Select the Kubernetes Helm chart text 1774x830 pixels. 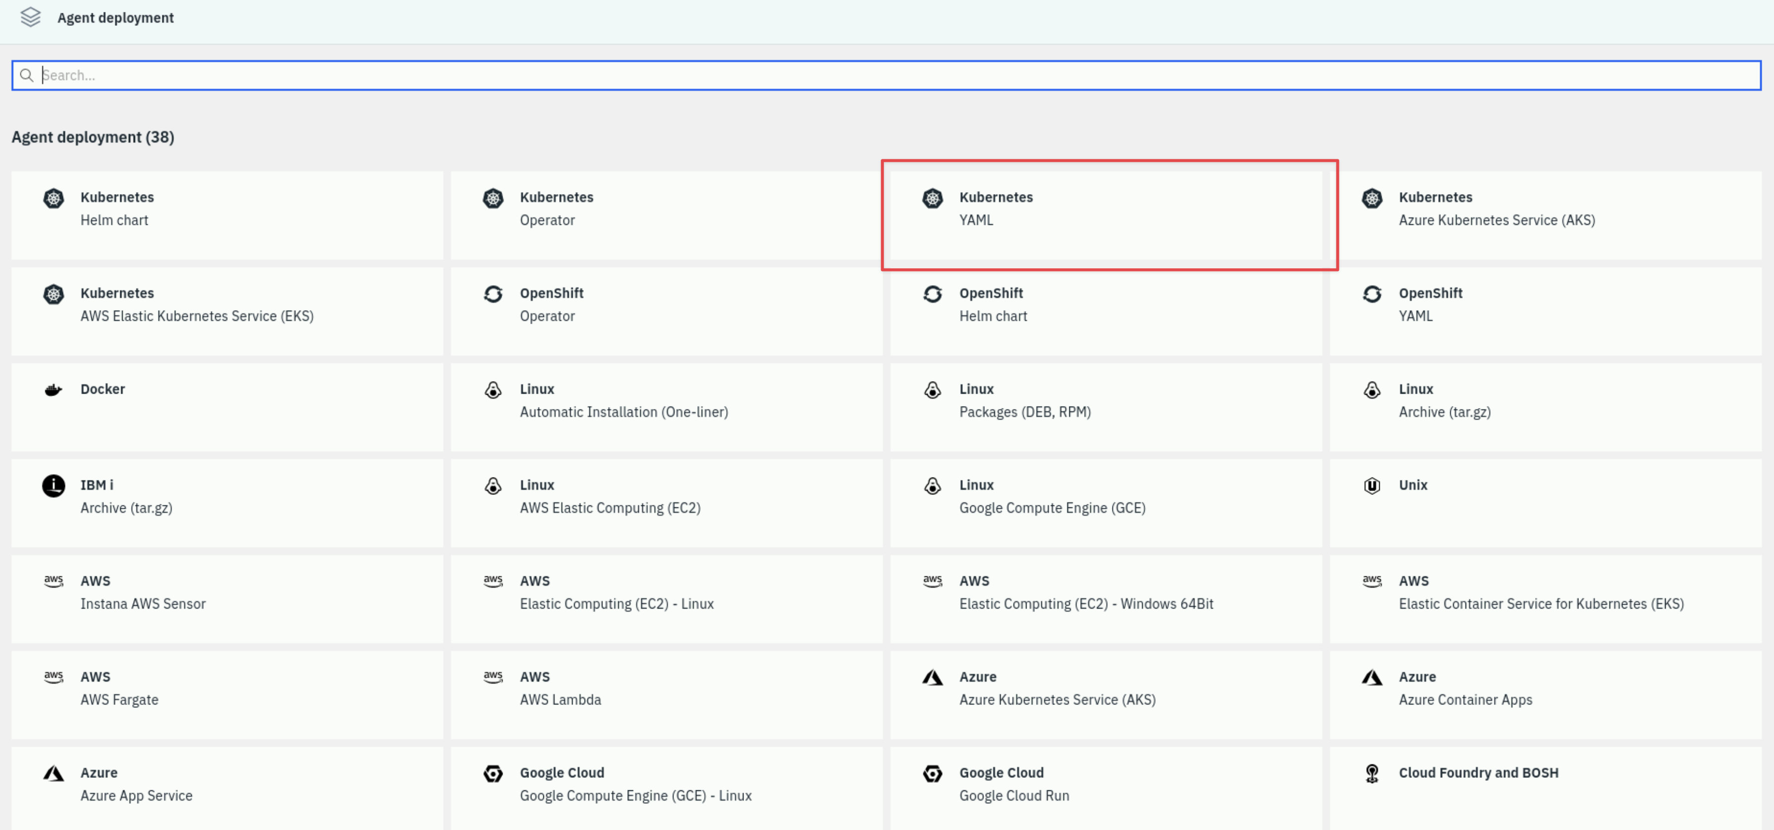click(114, 220)
